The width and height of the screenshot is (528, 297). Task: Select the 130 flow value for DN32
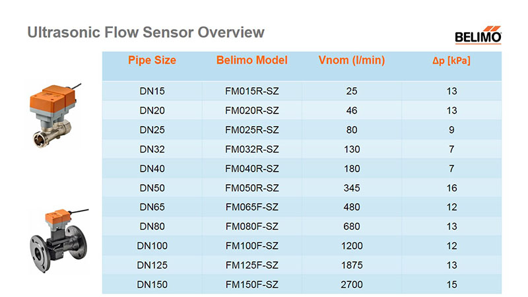click(x=352, y=149)
